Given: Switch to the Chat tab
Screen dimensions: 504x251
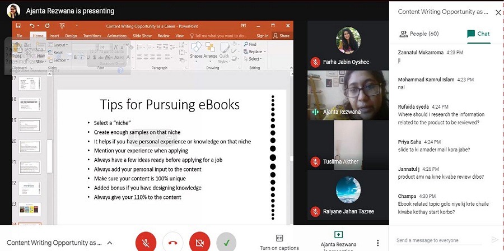Looking at the screenshot, I should [x=478, y=34].
